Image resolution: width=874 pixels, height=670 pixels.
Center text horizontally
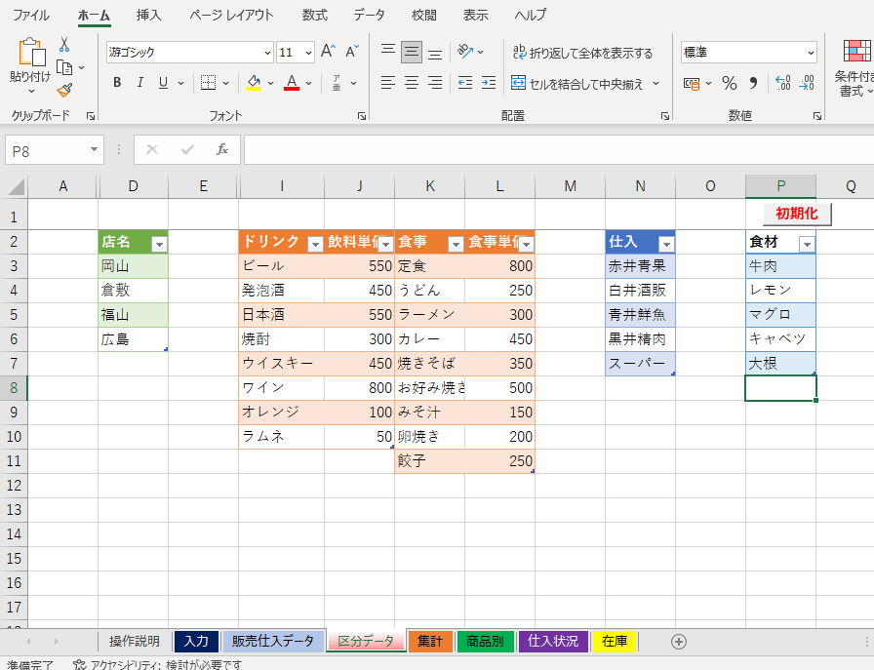click(412, 83)
